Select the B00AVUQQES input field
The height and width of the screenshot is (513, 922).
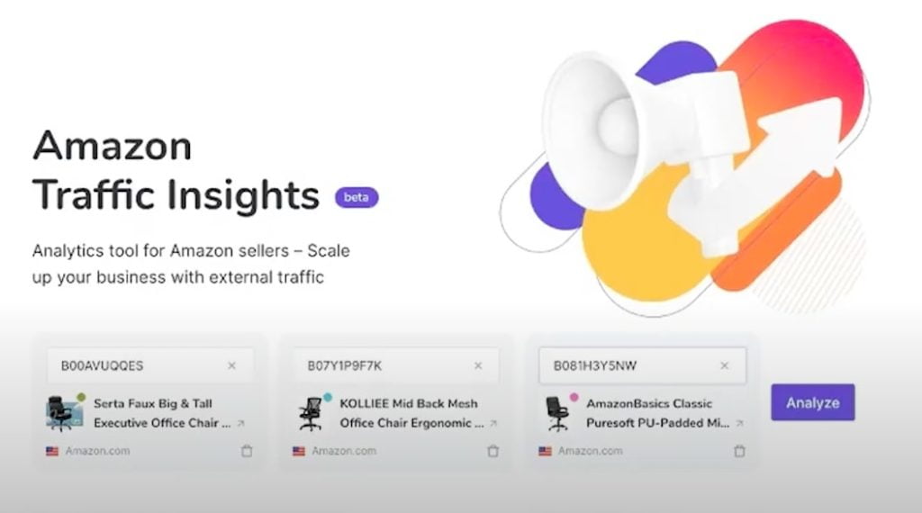[x=150, y=365]
